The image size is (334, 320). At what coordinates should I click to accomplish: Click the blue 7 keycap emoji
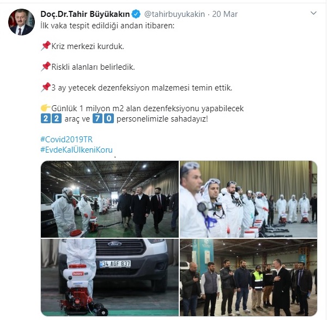[x=98, y=118]
